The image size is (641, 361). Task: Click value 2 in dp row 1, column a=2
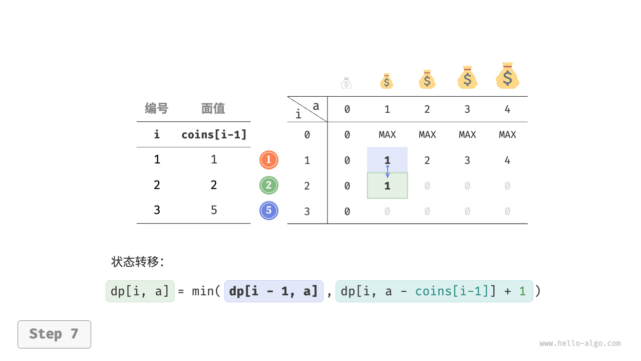[x=427, y=160]
